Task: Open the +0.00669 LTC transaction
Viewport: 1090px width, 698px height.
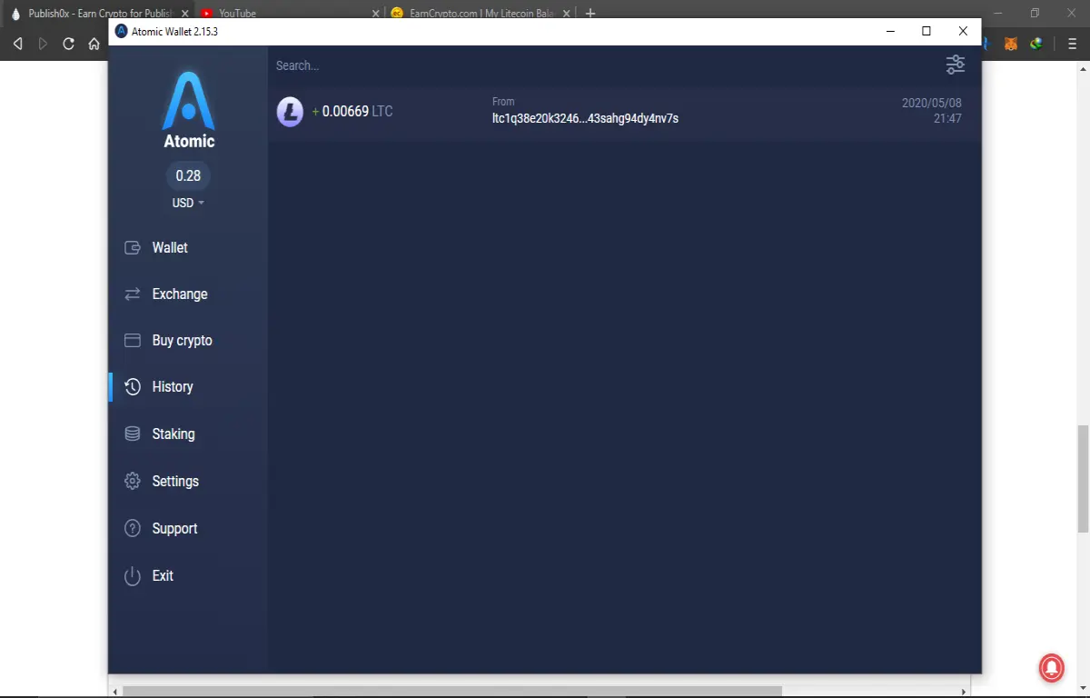Action: click(625, 112)
